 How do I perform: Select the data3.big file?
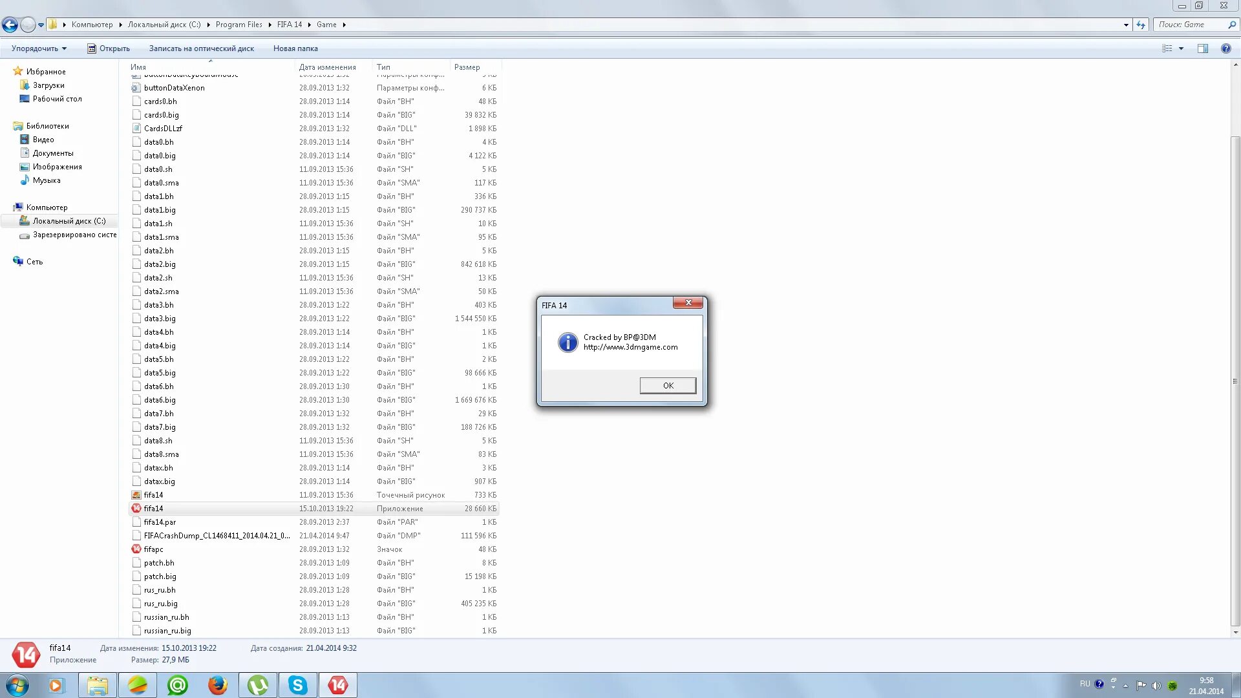160,319
